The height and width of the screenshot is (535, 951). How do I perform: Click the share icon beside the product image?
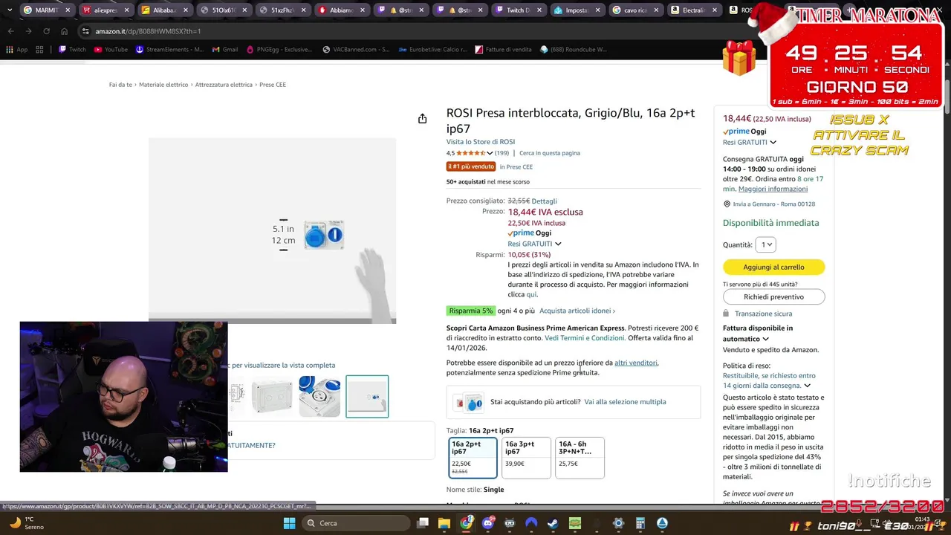click(x=422, y=119)
